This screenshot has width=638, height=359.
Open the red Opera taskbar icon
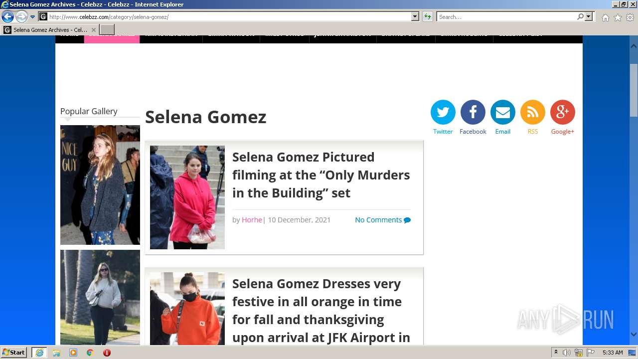[107, 353]
